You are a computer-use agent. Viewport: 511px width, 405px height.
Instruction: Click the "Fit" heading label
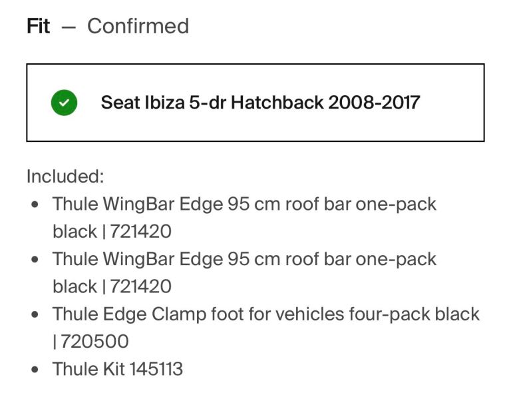(39, 26)
